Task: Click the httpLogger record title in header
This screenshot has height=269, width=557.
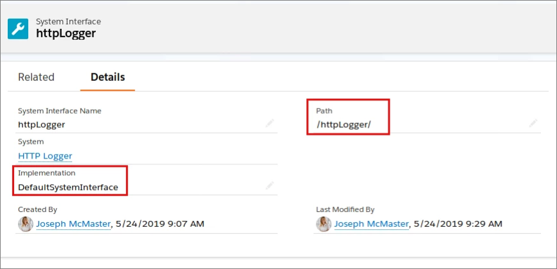Action: 66,33
